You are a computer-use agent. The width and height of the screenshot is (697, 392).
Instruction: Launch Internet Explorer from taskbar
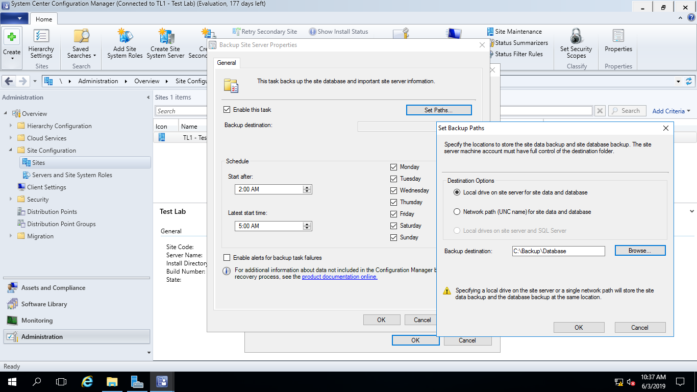pos(87,381)
